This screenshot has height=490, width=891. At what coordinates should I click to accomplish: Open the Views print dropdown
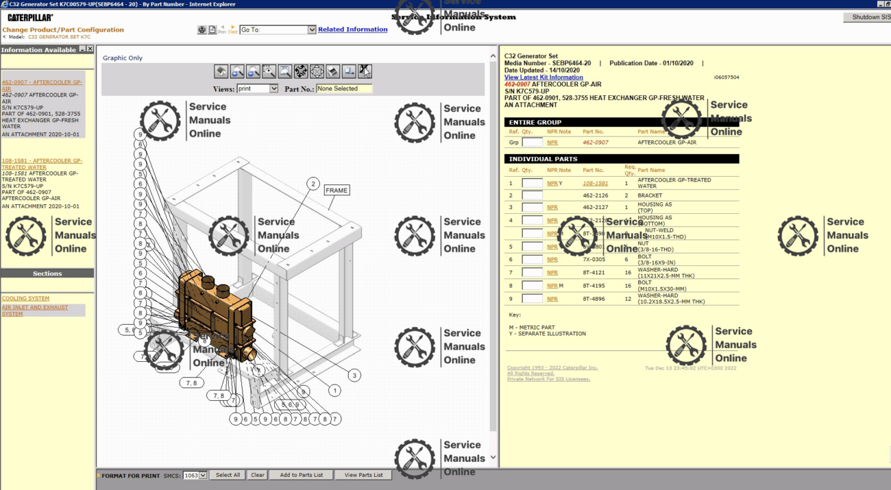(x=273, y=88)
